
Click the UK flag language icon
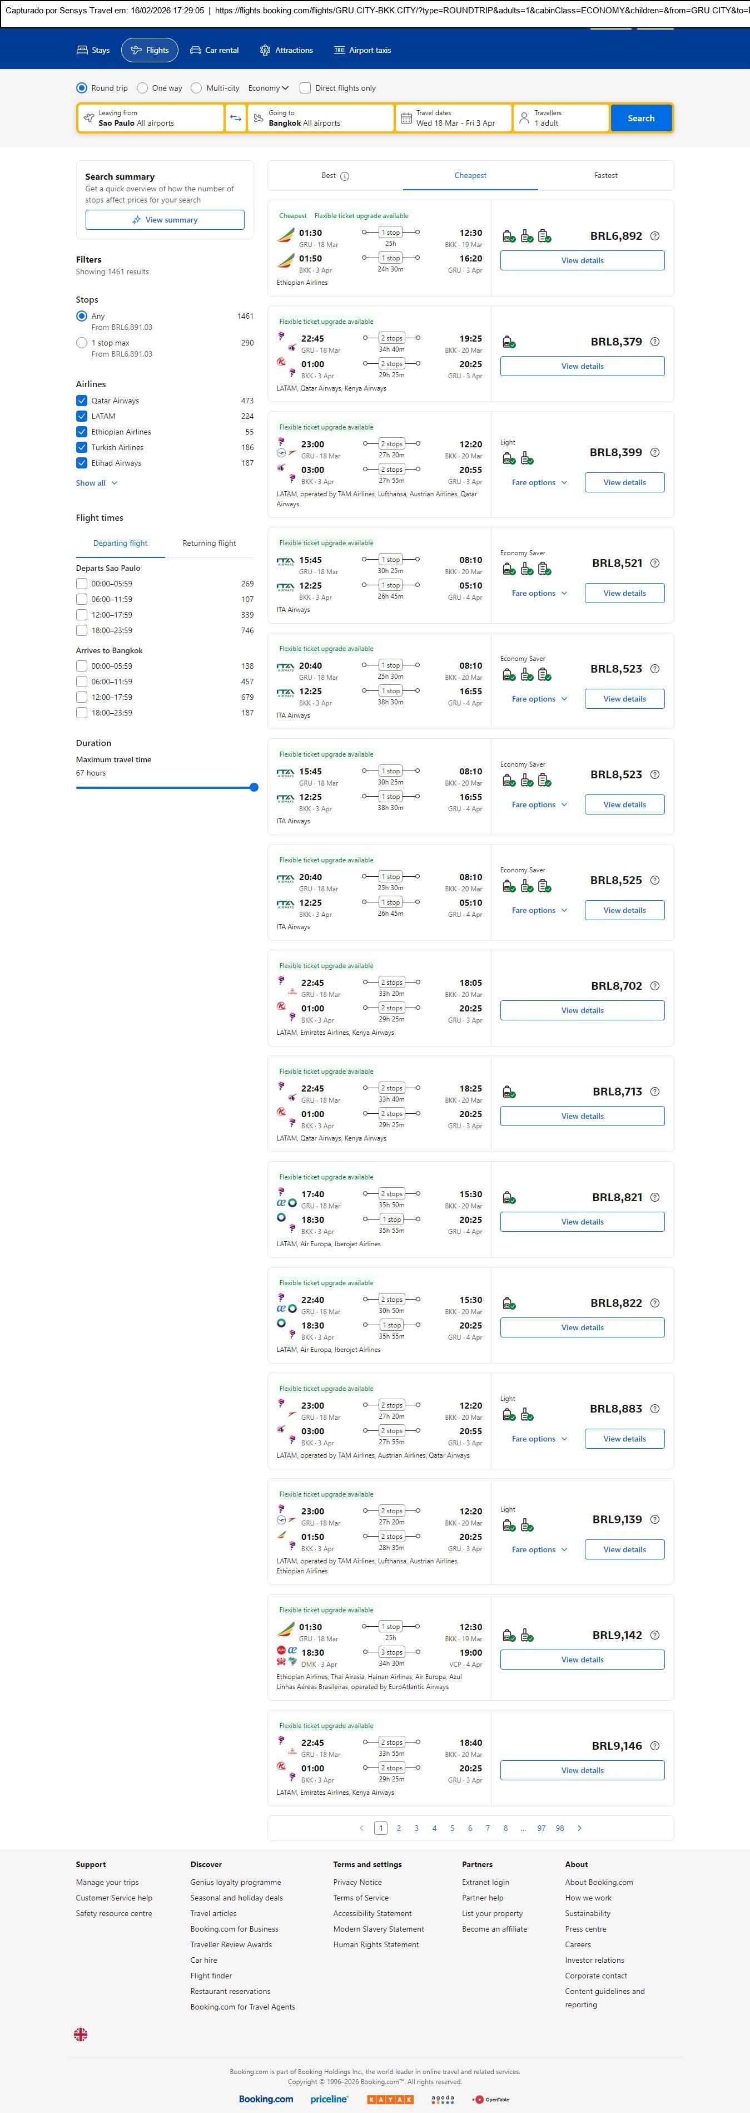pyautogui.click(x=80, y=2033)
